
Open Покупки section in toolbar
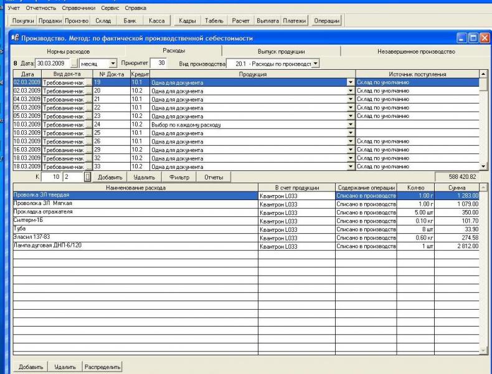pos(23,21)
